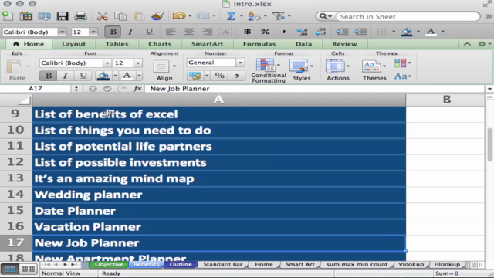Cancel entry with X in formula bar
The image size is (494, 278).
point(93,89)
